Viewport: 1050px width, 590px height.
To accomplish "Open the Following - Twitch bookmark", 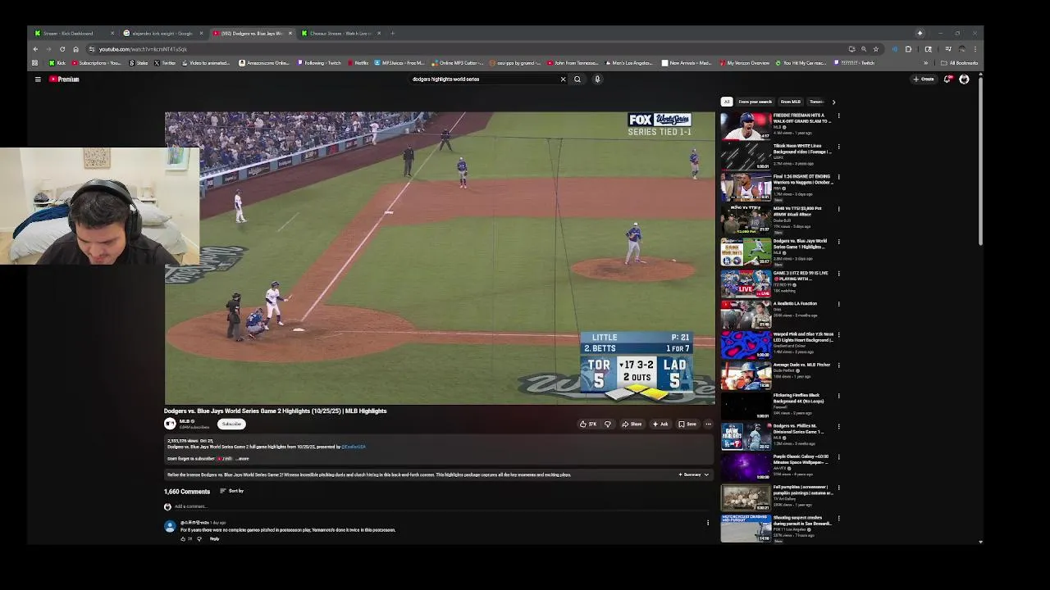I will point(319,63).
